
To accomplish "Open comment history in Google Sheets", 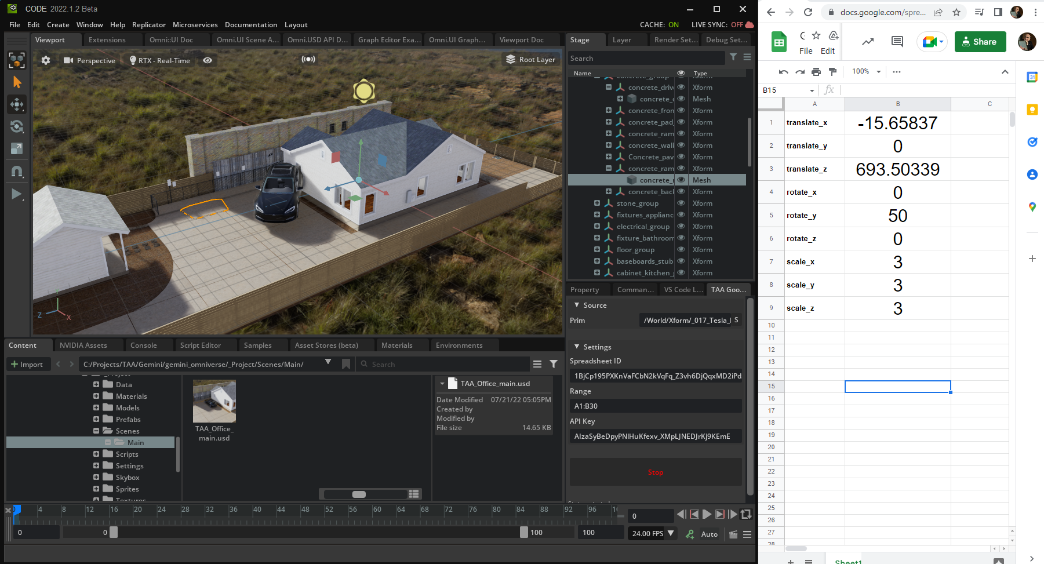I will click(897, 41).
